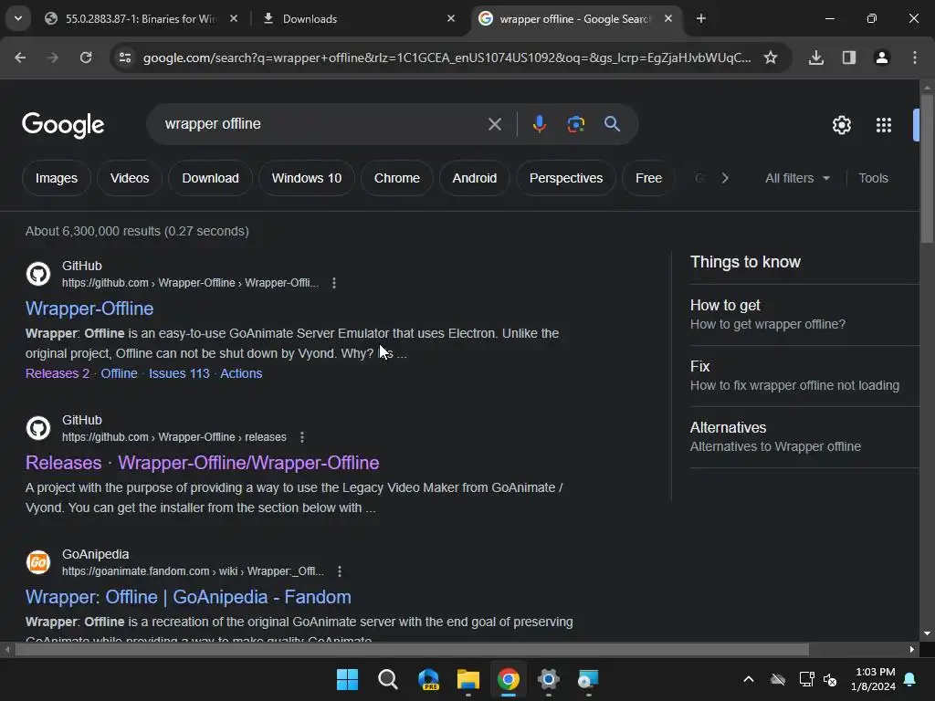Open Google quick settings gear
Viewport: 935px width, 701px height.
click(x=841, y=125)
